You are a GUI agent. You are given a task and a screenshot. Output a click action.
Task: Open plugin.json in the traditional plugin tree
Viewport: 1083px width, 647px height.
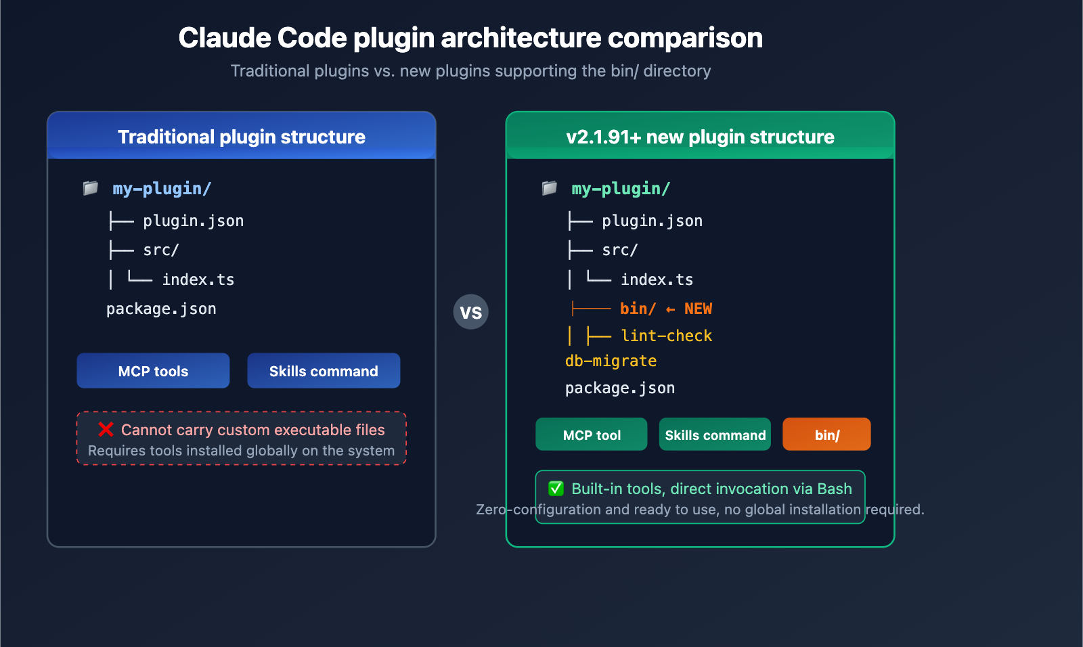coord(193,221)
